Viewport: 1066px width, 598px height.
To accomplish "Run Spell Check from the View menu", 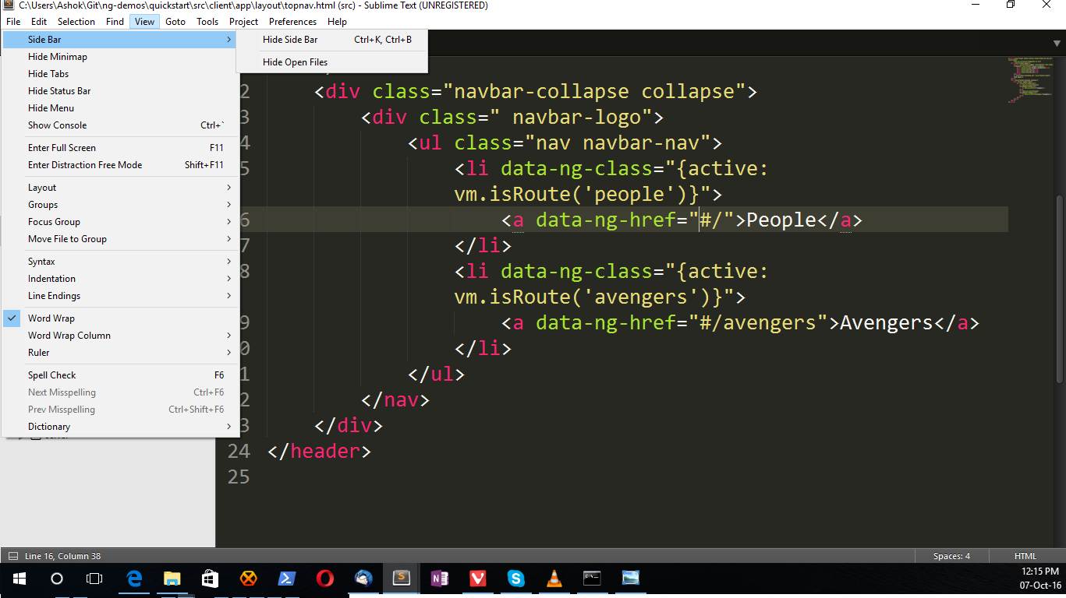I will pyautogui.click(x=51, y=375).
